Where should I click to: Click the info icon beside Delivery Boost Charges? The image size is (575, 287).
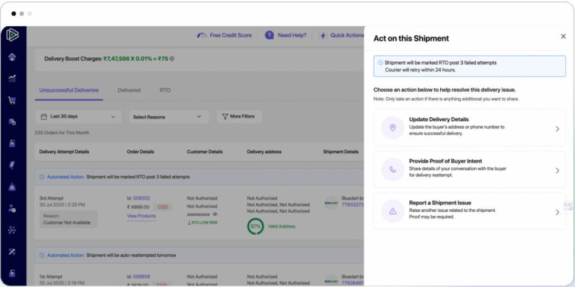tap(172, 58)
